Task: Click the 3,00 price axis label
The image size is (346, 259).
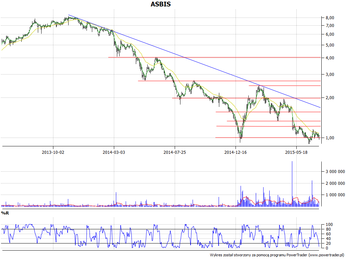Action: [x=330, y=75]
